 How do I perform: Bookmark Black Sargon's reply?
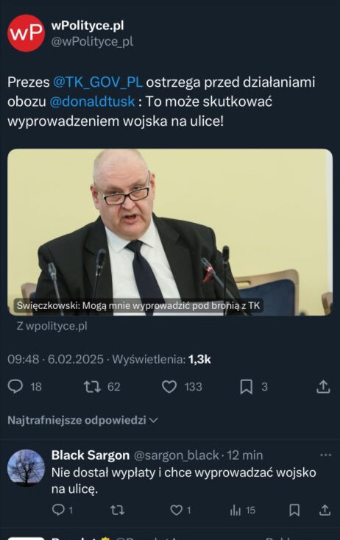294,510
